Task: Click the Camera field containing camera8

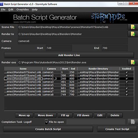Action: click(x=73, y=41)
